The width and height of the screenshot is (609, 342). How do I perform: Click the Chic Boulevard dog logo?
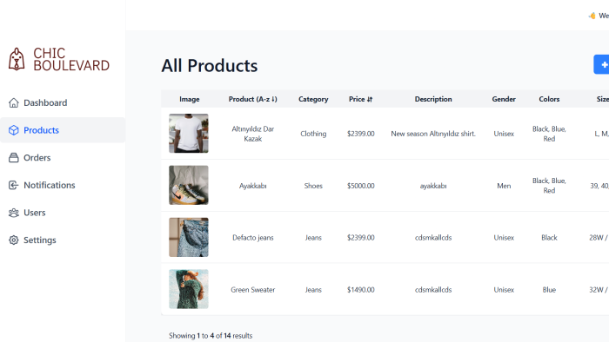click(x=17, y=59)
